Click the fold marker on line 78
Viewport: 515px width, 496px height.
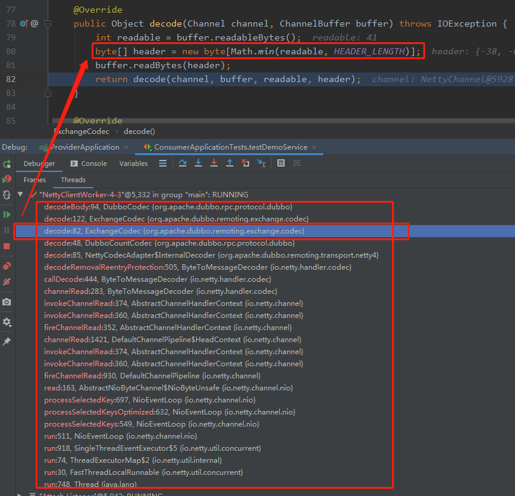click(x=48, y=24)
